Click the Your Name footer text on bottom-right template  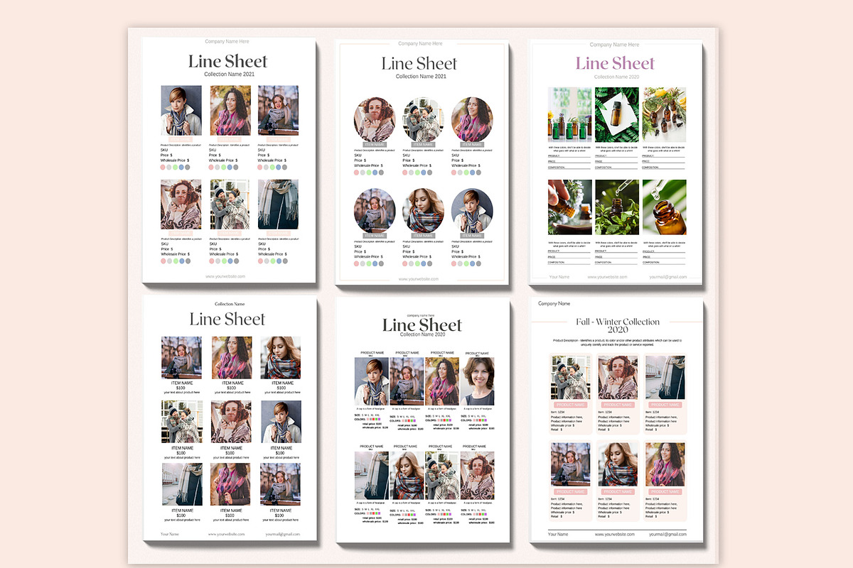tap(558, 532)
